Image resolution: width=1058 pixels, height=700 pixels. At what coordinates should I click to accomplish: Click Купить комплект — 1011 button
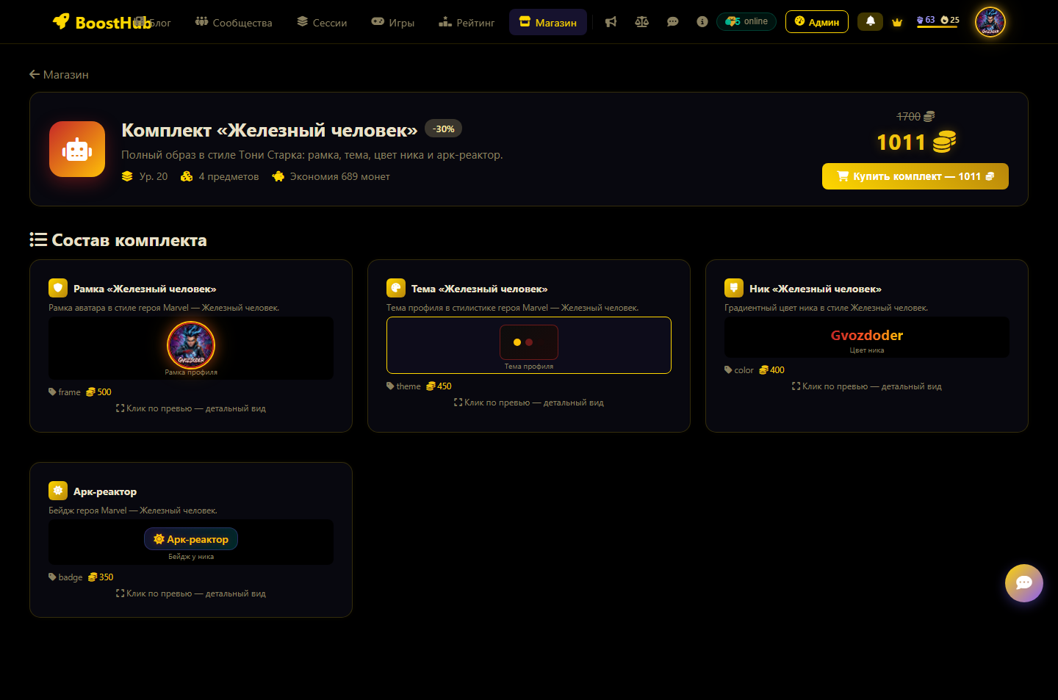915,176
